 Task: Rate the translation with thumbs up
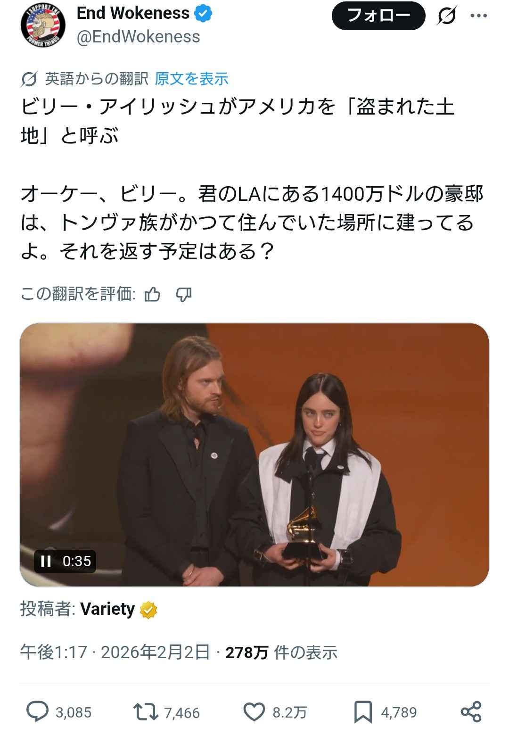[x=152, y=295]
